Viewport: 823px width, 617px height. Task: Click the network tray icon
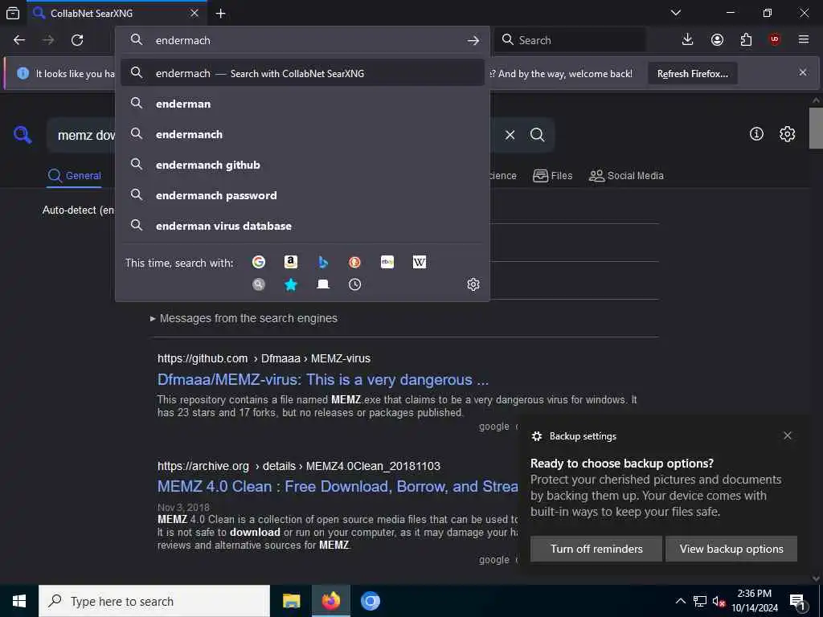pyautogui.click(x=700, y=602)
